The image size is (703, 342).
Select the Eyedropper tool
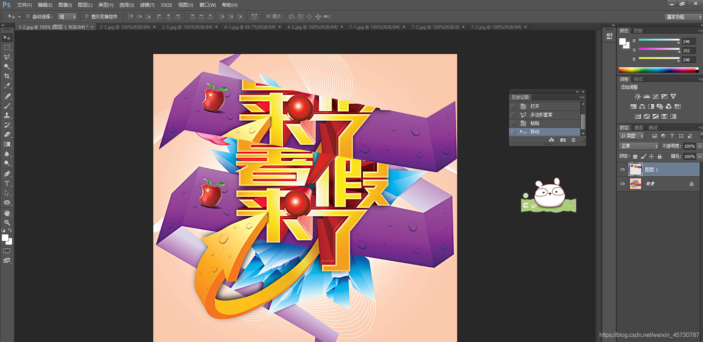coord(7,86)
